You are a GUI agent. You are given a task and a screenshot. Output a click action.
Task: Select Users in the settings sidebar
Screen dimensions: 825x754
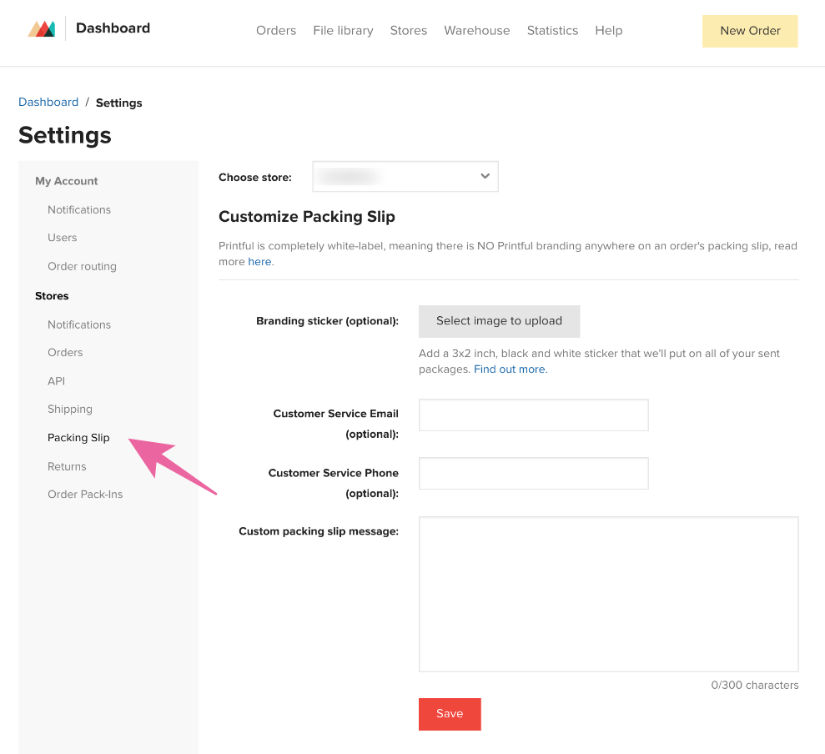62,238
